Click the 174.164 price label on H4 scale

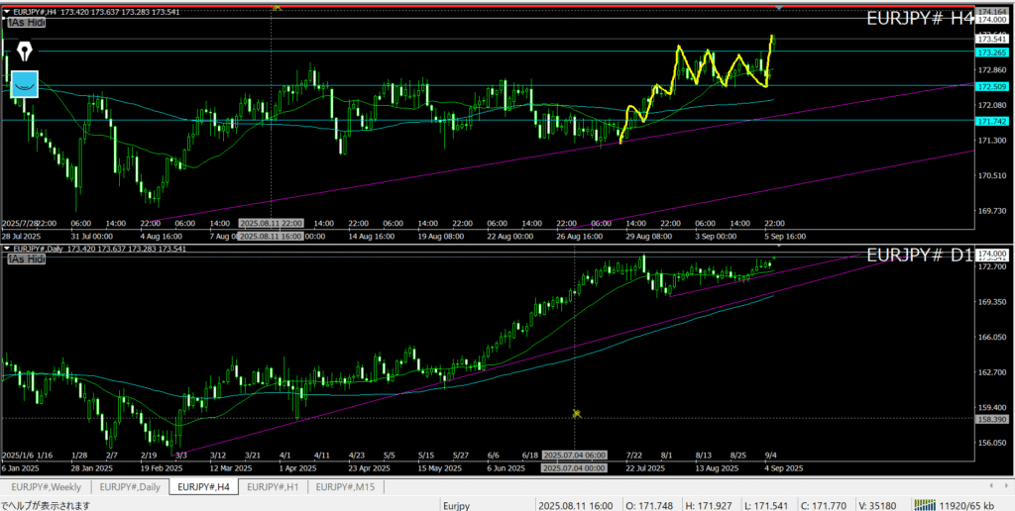(990, 12)
